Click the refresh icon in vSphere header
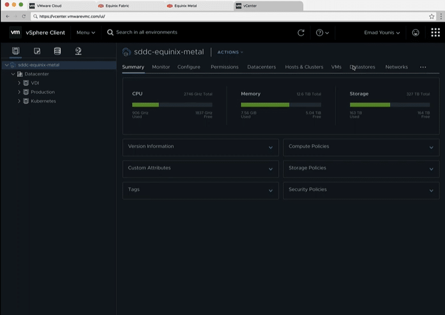This screenshot has width=445, height=315. 301,33
